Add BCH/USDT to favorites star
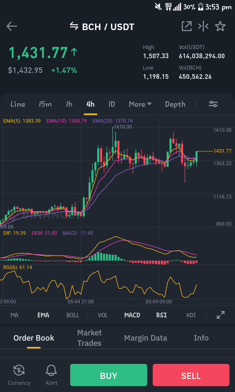The image size is (235, 392). coord(220,26)
